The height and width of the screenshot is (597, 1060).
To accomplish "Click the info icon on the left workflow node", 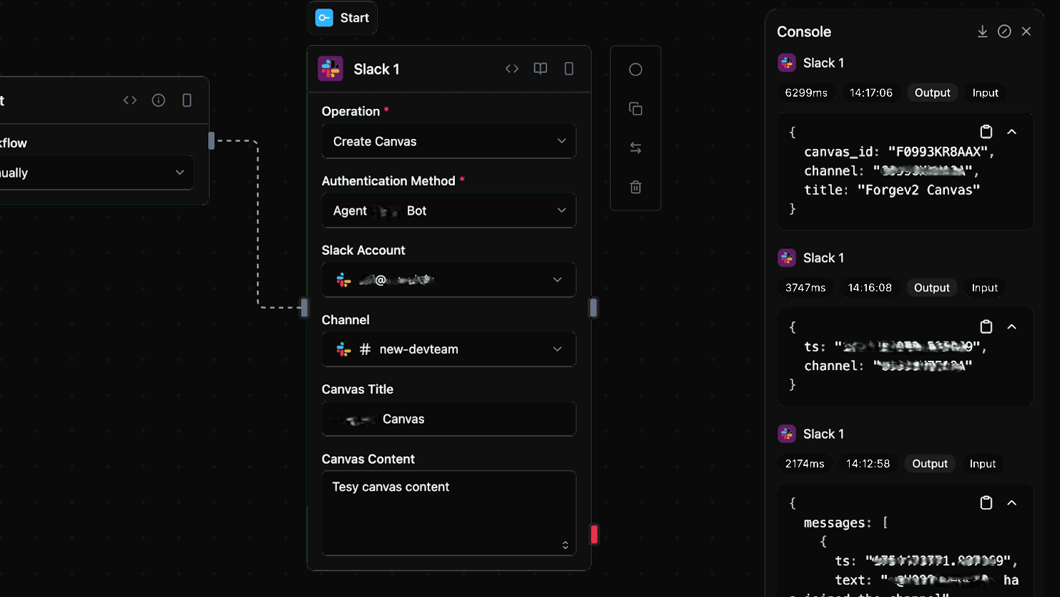I will pyautogui.click(x=158, y=100).
